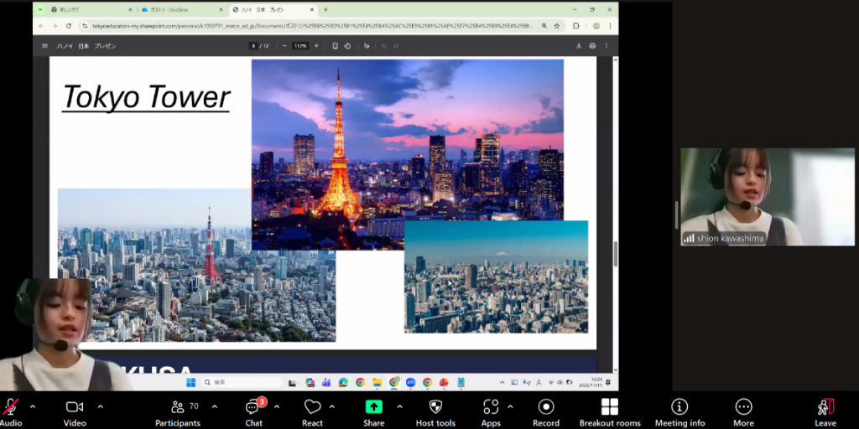Toggle the camera using the Video button
Screen dimensions: 859x429
point(75,407)
